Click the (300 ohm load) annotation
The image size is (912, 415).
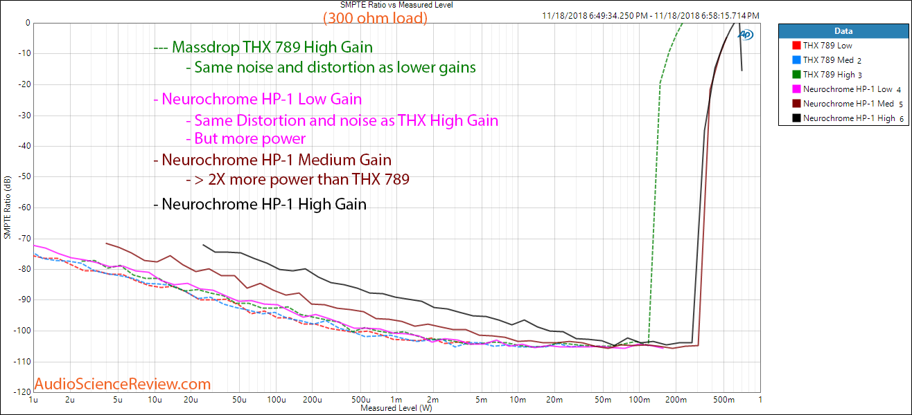375,19
